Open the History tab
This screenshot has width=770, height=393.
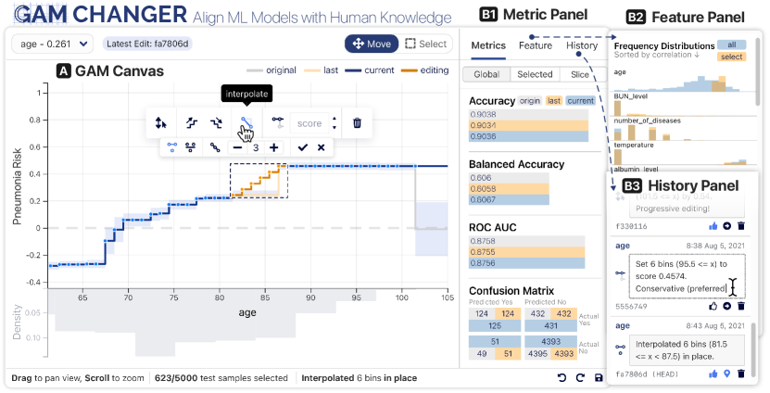[x=582, y=45]
